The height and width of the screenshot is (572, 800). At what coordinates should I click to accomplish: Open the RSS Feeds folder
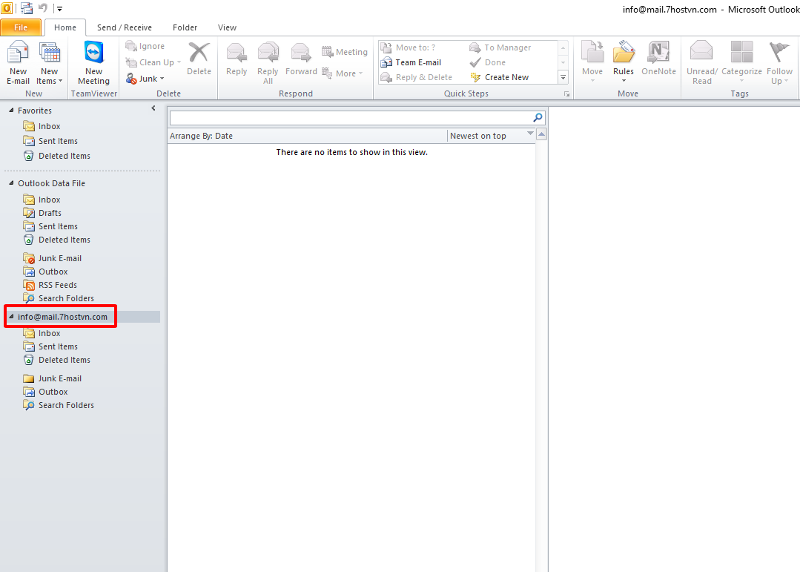point(50,285)
